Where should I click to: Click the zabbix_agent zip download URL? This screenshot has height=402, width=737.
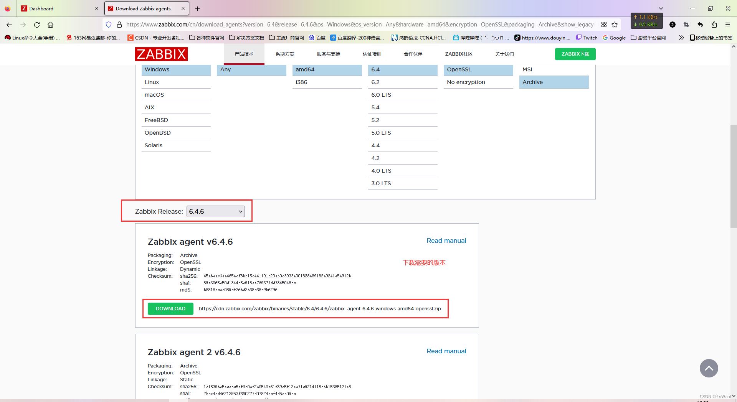pyautogui.click(x=320, y=309)
